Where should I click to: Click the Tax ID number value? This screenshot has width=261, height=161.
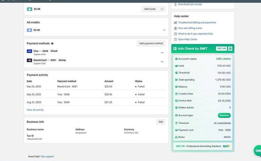34,139
